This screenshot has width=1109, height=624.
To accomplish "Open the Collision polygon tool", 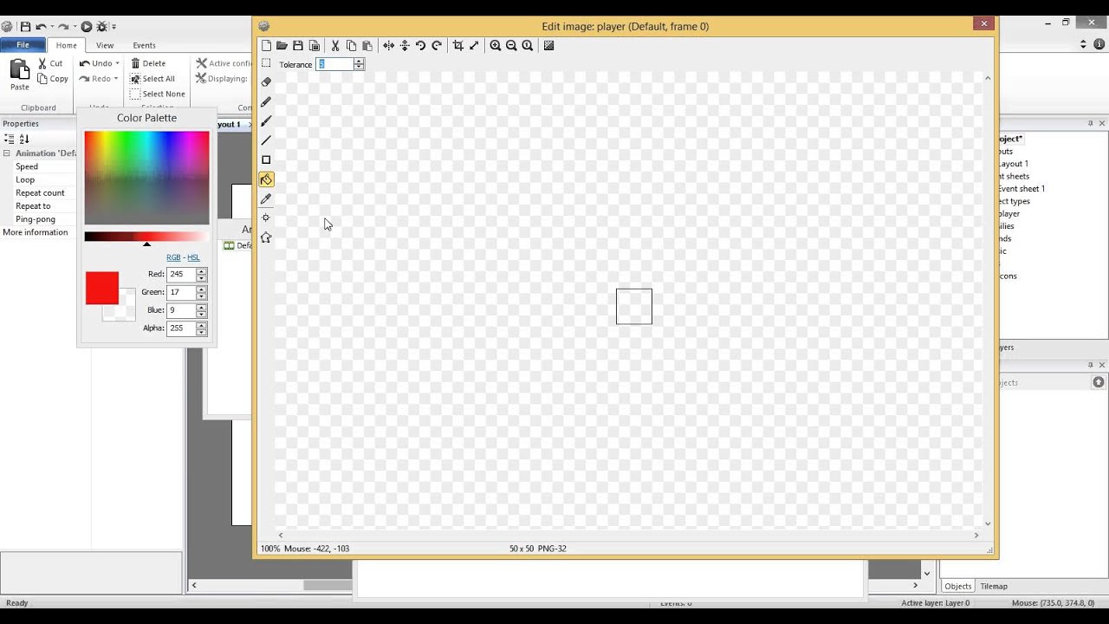I will click(x=266, y=237).
